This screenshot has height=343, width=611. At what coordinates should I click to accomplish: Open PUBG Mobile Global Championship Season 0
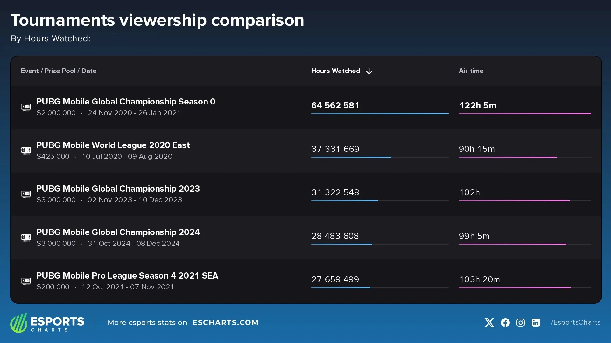[126, 102]
